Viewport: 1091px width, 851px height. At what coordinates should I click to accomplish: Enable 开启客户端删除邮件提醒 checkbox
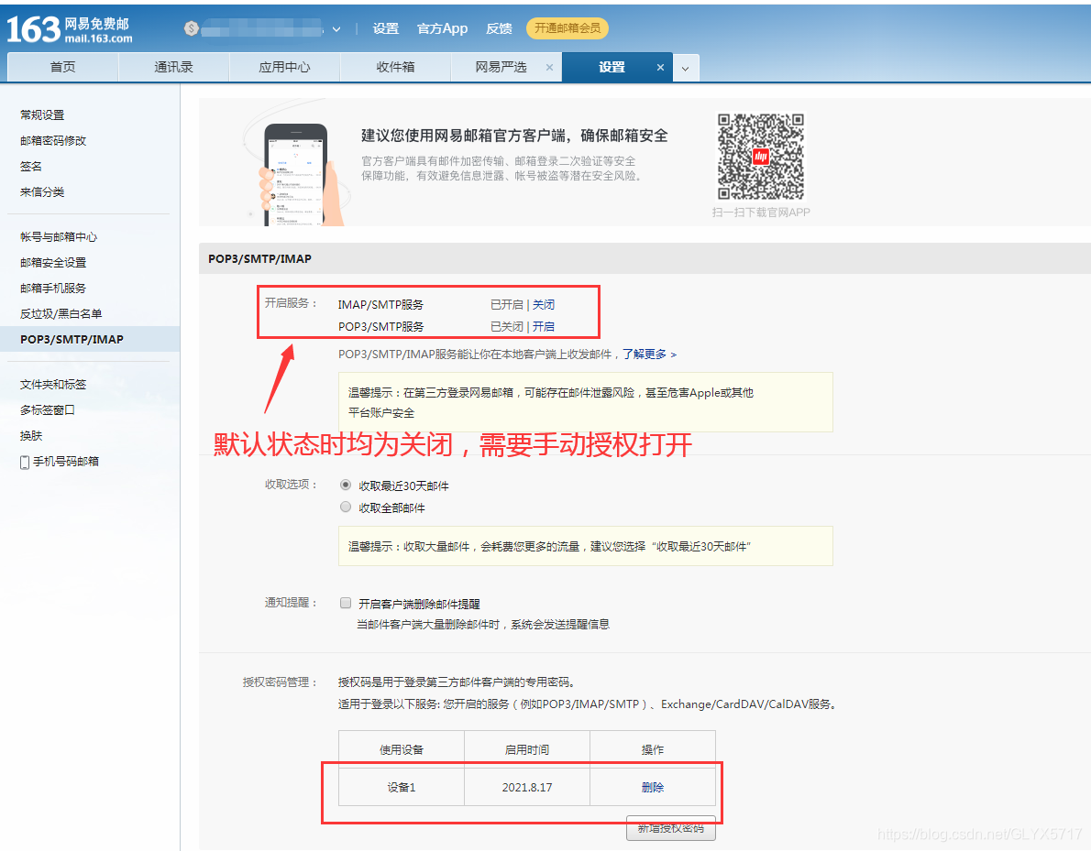(345, 603)
